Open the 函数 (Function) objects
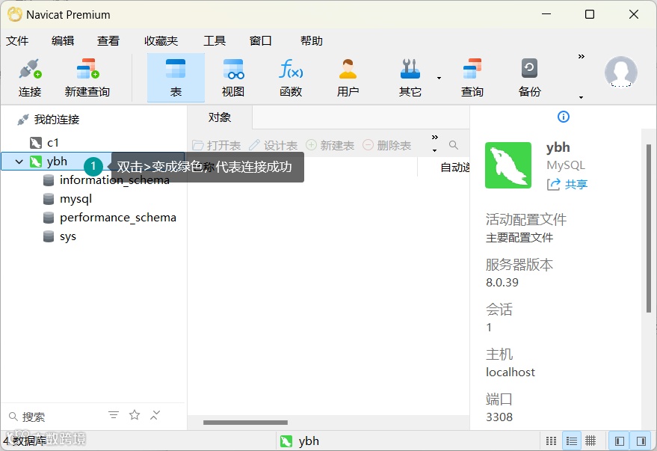Viewport: 657px width, 451px height. (x=291, y=78)
